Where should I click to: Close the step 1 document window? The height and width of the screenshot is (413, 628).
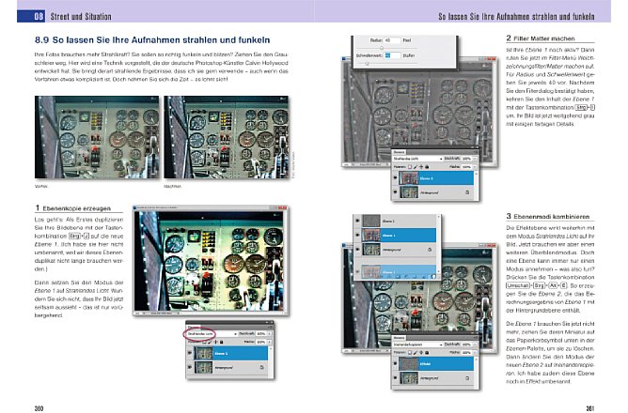(282, 207)
